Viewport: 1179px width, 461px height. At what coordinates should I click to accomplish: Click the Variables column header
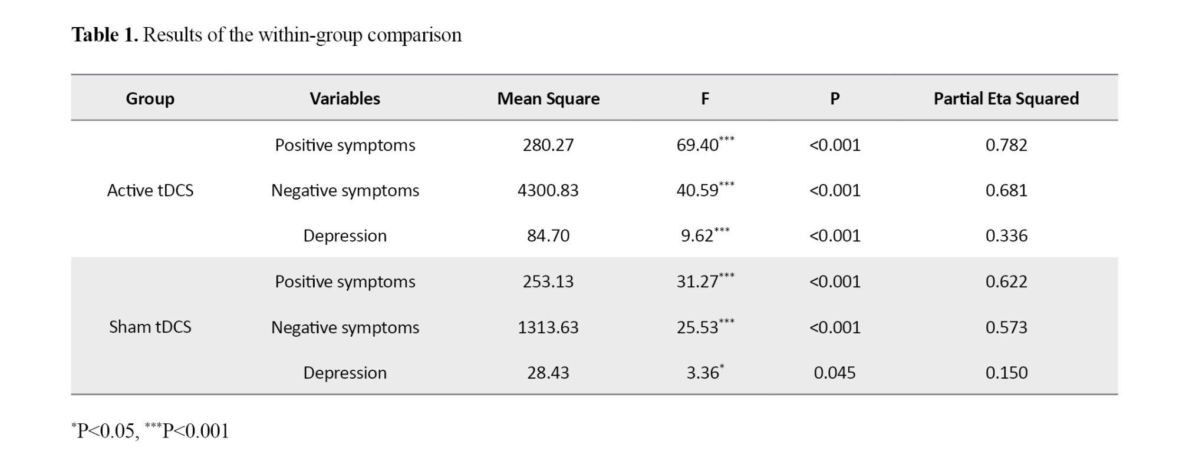[x=345, y=98]
